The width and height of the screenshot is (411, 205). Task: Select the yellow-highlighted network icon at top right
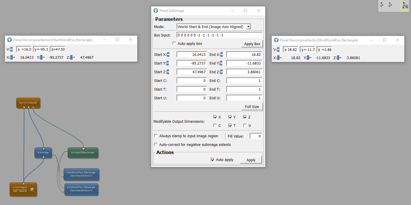(x=405, y=5)
